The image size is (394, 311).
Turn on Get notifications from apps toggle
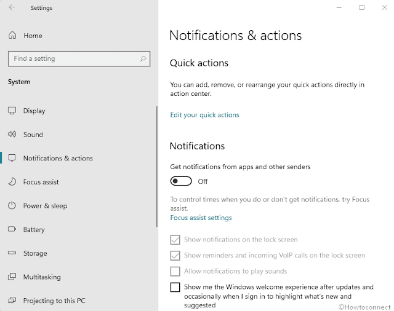pos(181,181)
